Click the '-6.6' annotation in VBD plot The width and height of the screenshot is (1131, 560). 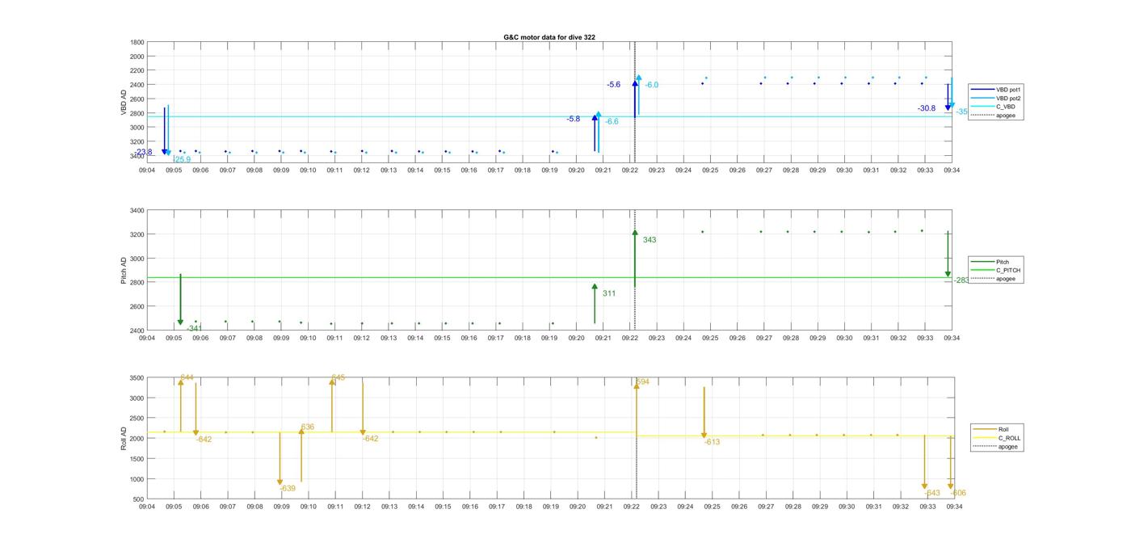coord(612,121)
